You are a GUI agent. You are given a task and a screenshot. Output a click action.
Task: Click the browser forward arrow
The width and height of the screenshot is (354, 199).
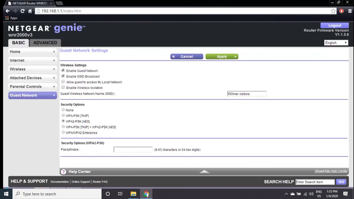15,11
